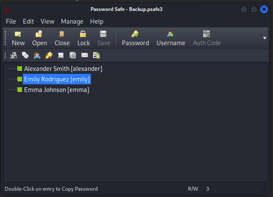Select the Emily Rodriguez [emily] entry
Viewport: 273px width, 197px height.
coord(57,79)
